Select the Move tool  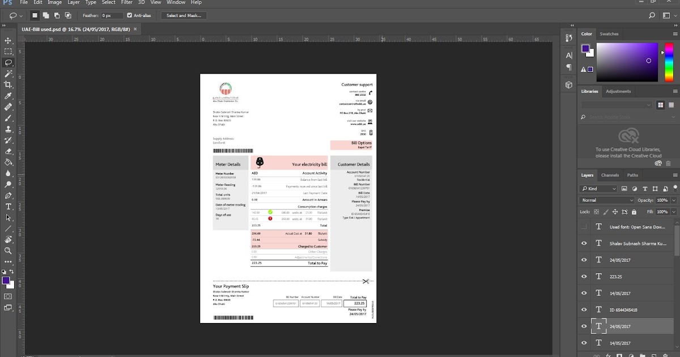point(8,41)
